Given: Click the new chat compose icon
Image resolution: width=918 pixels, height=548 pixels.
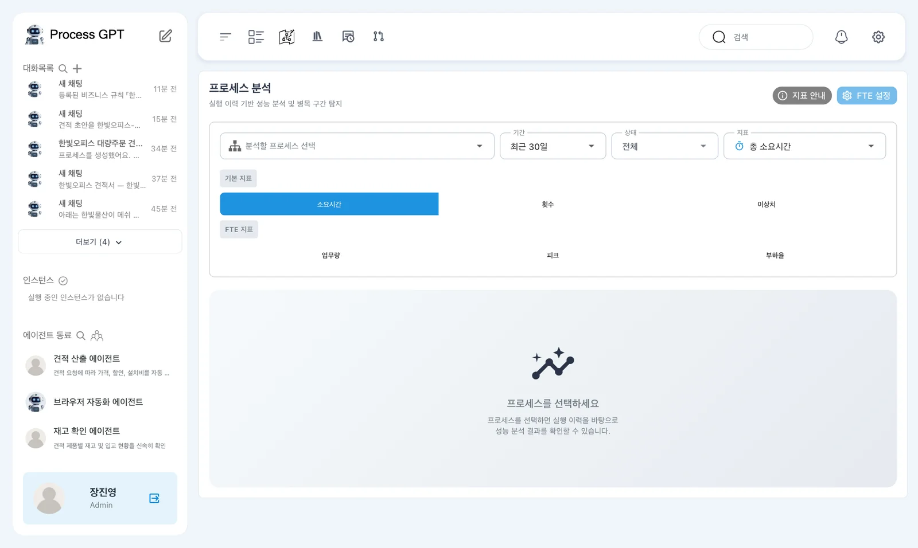Looking at the screenshot, I should pyautogui.click(x=165, y=36).
